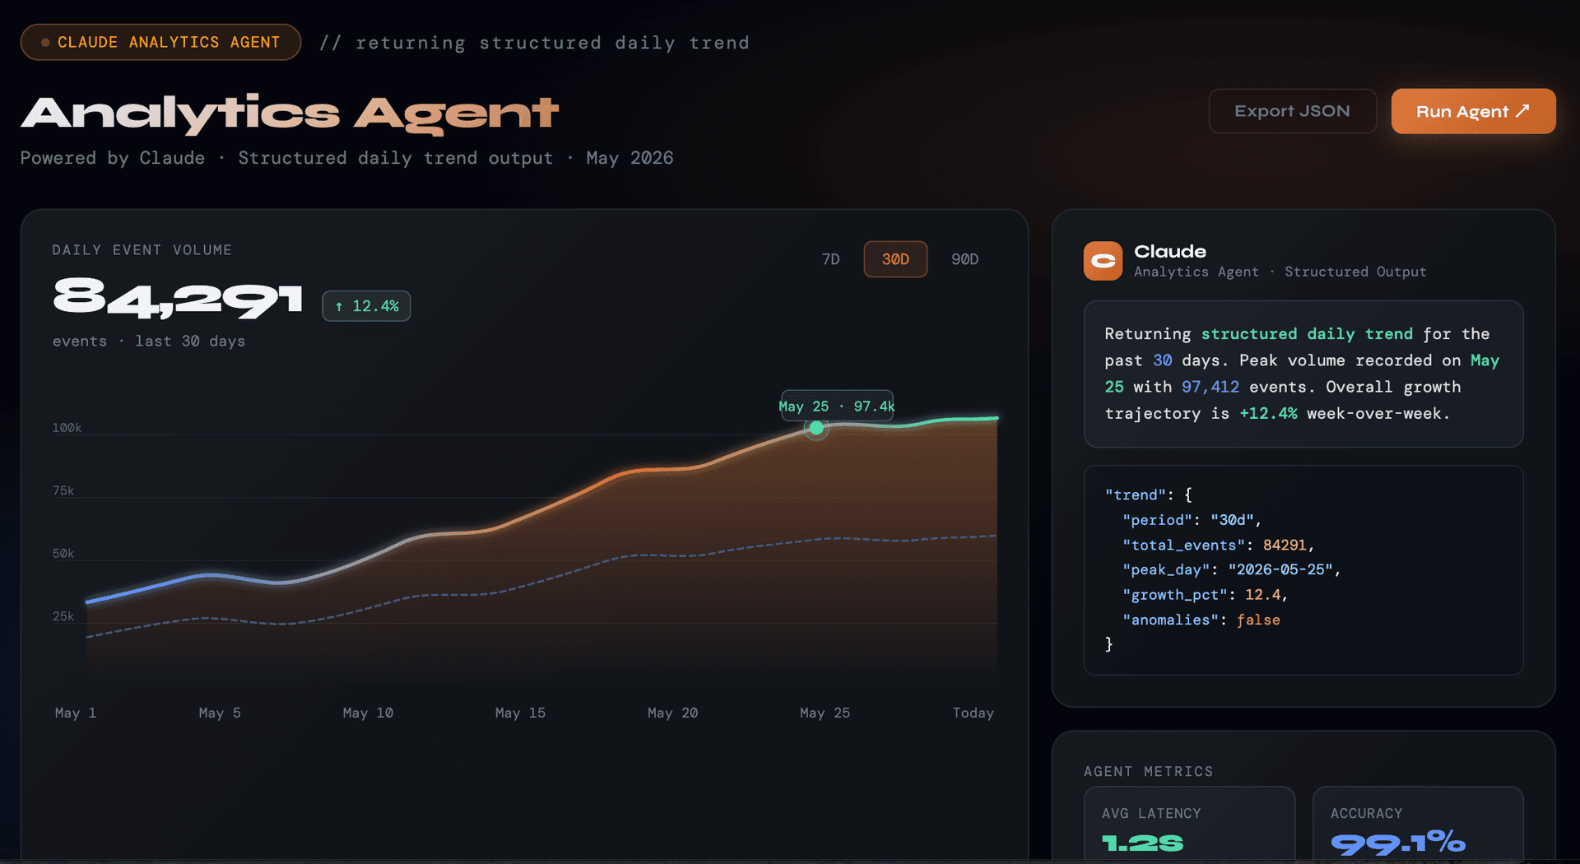Click the Run Agent button

pos(1473,111)
